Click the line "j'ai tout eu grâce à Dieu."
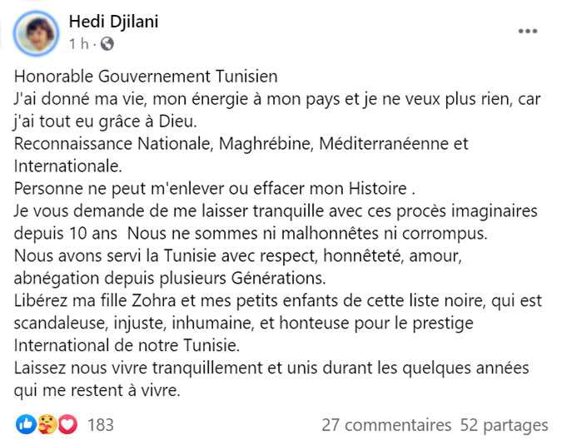 [x=106, y=121]
